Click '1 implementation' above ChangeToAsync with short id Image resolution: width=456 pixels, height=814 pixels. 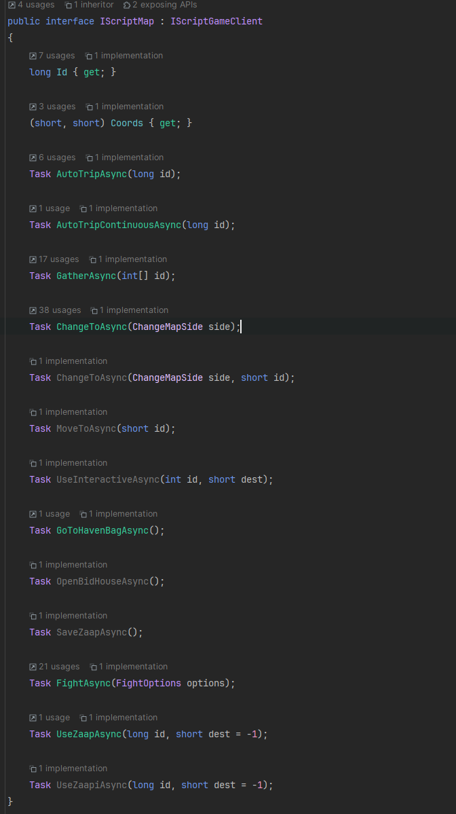[x=73, y=360]
